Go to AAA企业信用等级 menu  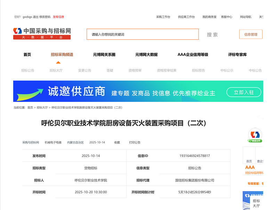(193, 54)
